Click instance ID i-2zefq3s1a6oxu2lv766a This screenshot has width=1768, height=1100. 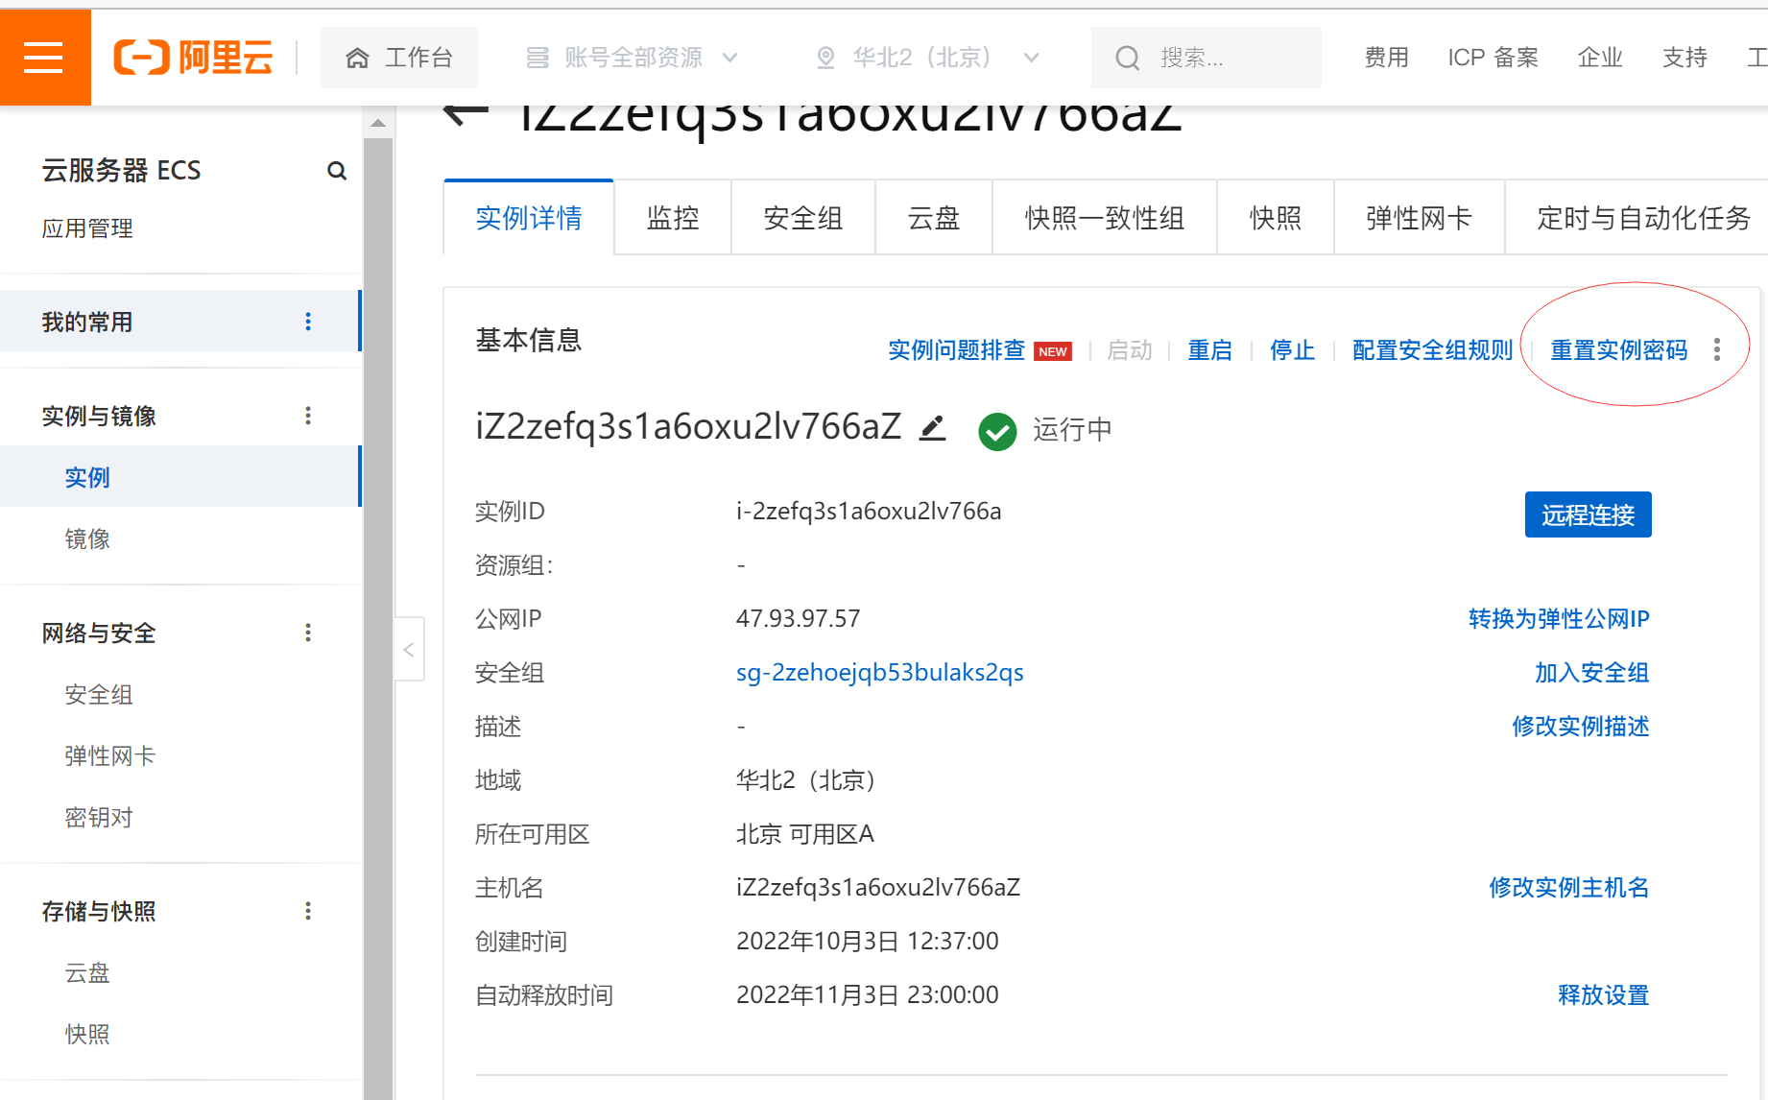point(869,512)
